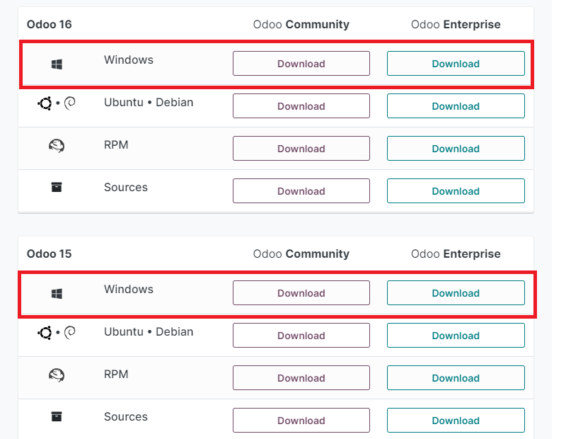Download Odoo 15 Community for Windows

click(x=301, y=293)
